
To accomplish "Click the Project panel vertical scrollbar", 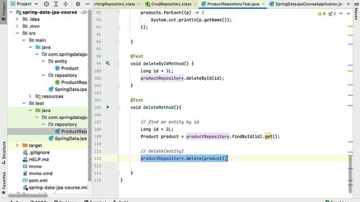I will (89, 95).
